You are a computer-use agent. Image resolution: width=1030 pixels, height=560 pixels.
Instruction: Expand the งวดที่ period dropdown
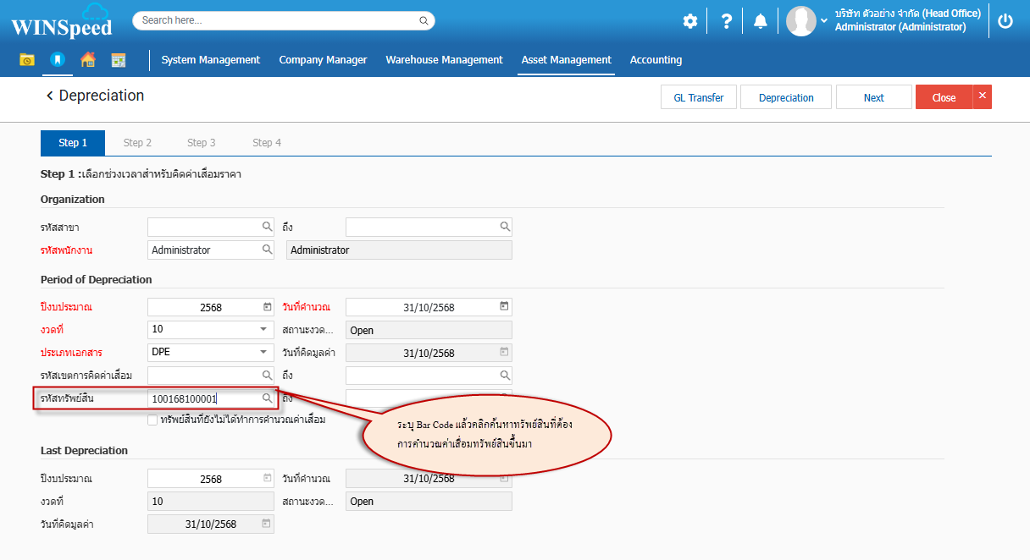coord(263,330)
